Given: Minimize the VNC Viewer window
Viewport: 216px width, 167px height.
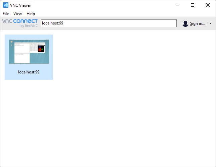Looking at the screenshot, I should (x=177, y=5).
